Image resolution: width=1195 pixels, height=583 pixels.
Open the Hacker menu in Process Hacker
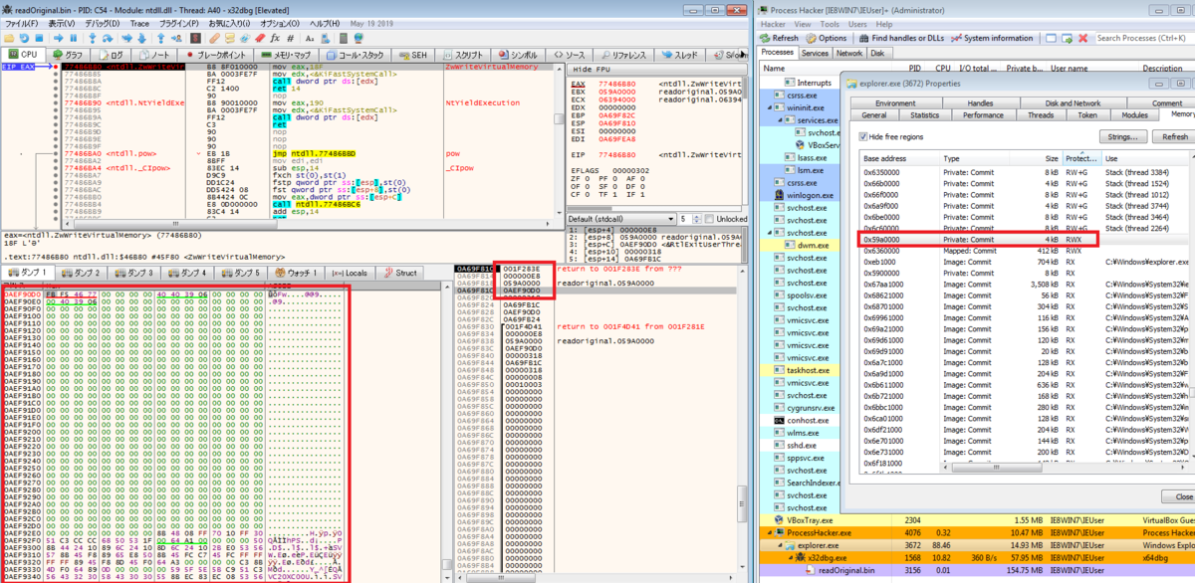774,22
